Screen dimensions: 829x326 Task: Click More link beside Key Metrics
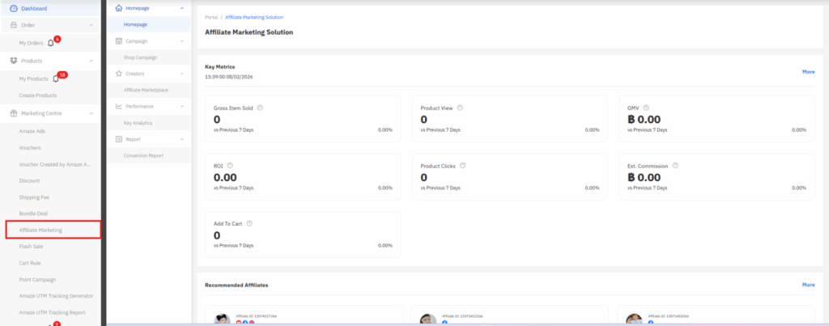pos(808,72)
